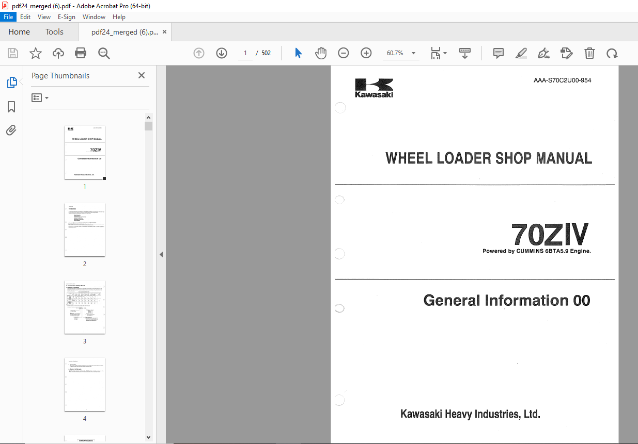Click the fit page scrolling icon

click(435, 53)
